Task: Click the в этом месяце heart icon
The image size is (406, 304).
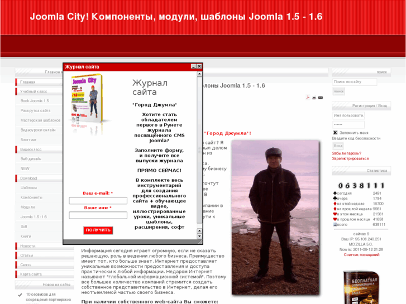Action: (x=335, y=214)
